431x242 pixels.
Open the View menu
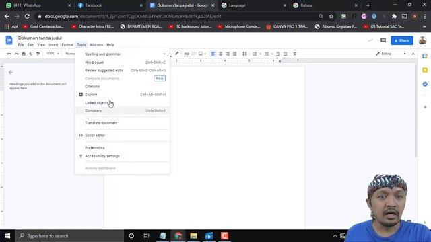(x=41, y=45)
